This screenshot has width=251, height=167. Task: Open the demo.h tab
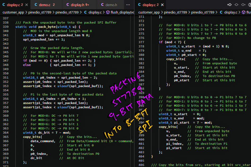click(x=111, y=5)
